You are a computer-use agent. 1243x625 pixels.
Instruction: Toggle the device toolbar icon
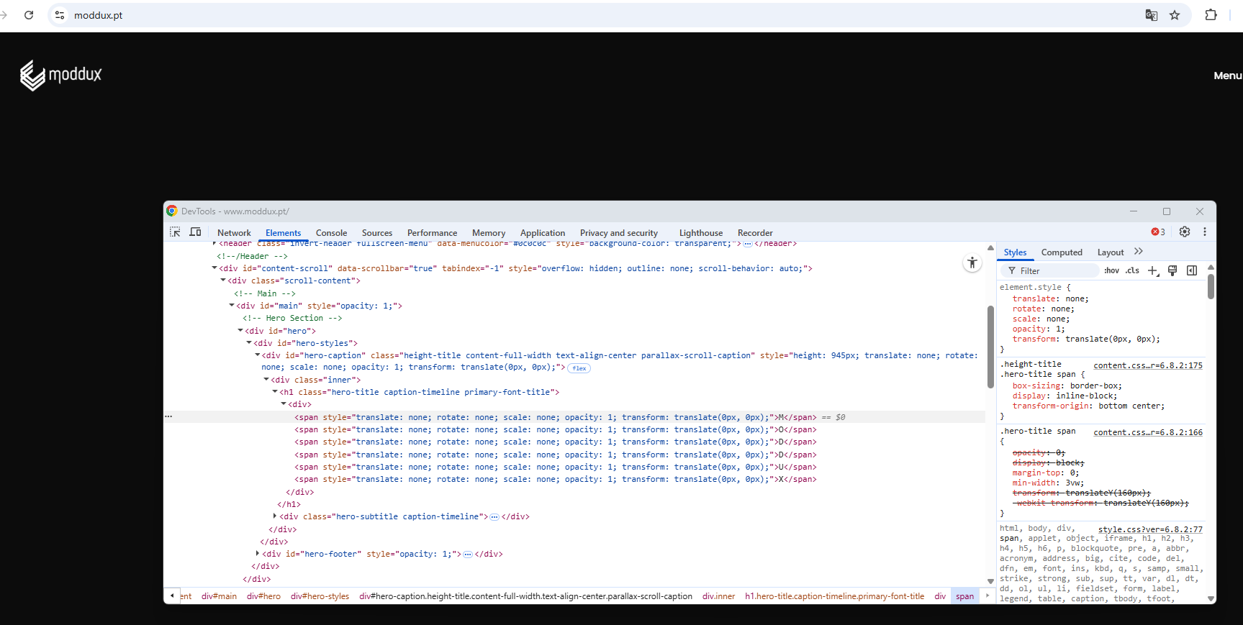195,232
